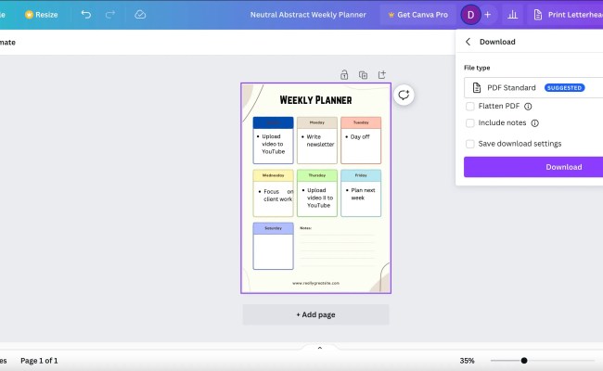Viewport: 603px width, 371px height.
Task: Select the Tuesday header box
Action: (361, 122)
